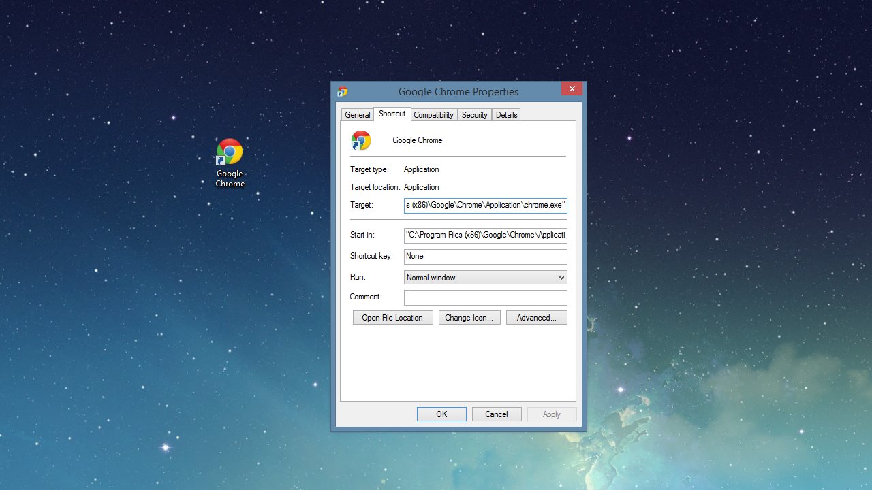Select the Shortcut tab
The width and height of the screenshot is (872, 490).
pyautogui.click(x=392, y=114)
